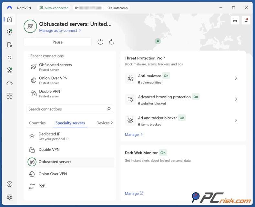Click the Advanced browsing protection icon
Viewport: 255px width, 207px height.
coord(130,99)
